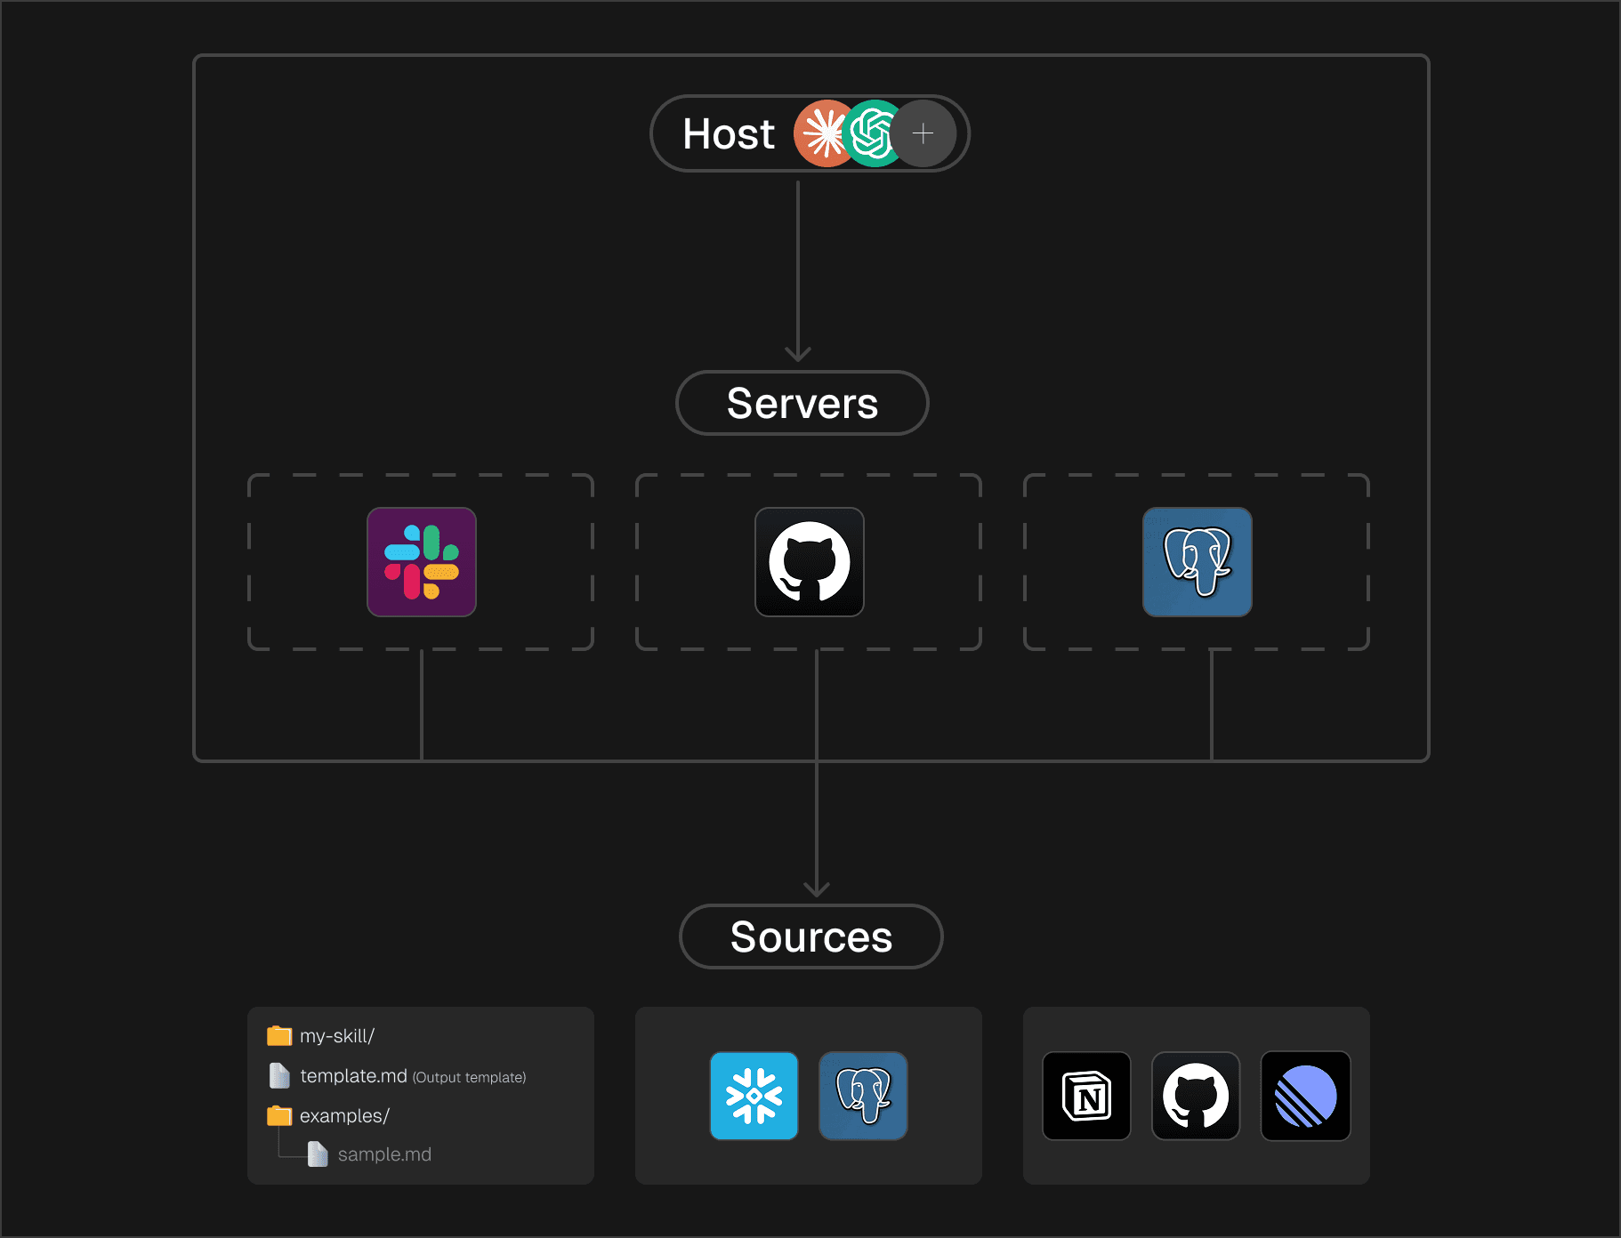The width and height of the screenshot is (1621, 1238).
Task: Open the GitHub server icon under Servers
Action: pyautogui.click(x=809, y=562)
